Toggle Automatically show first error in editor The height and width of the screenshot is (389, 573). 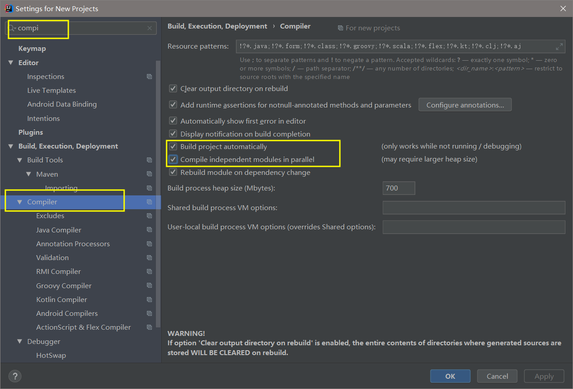[x=173, y=121]
